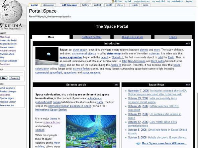Open International Space Station link
Viewport: 200px width, 148px height.
point(51,110)
